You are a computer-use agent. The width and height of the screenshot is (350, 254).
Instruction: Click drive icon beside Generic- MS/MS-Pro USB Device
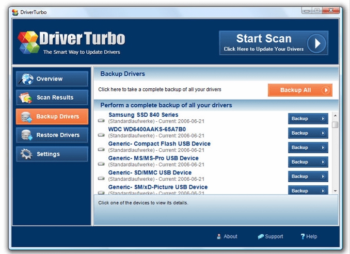[101, 164]
